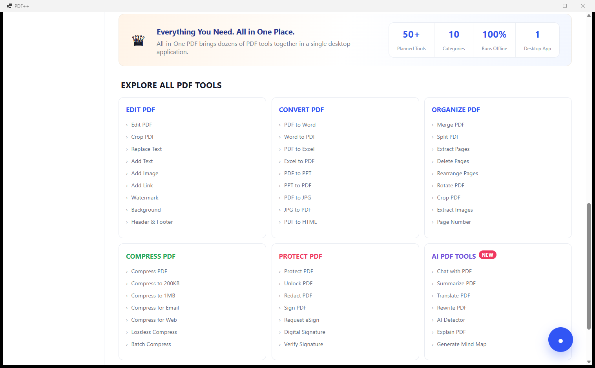Launch the Batch Compress tool
The width and height of the screenshot is (595, 368).
151,344
